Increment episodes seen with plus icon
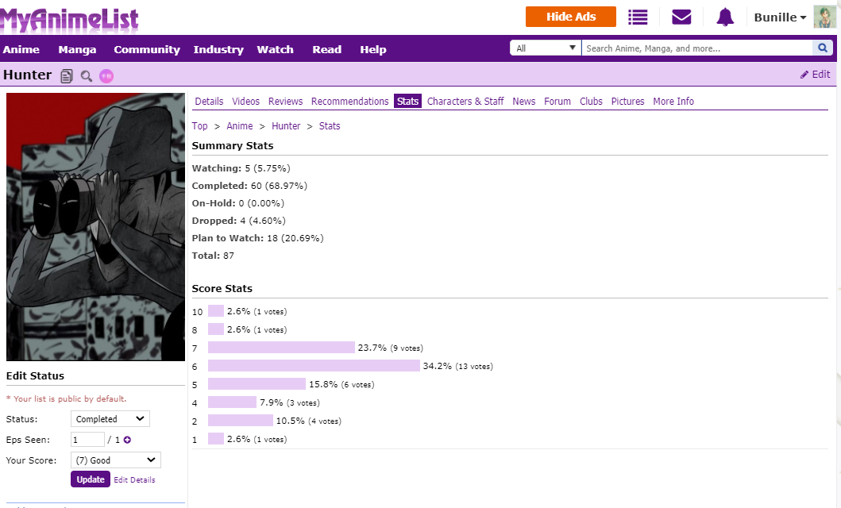Image resolution: width=841 pixels, height=508 pixels. (x=127, y=440)
